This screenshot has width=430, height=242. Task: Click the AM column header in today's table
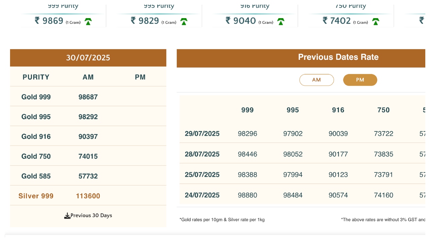(88, 77)
